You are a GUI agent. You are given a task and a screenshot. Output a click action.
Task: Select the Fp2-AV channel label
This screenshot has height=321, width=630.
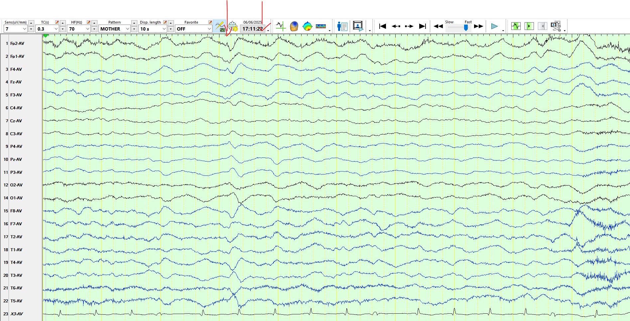click(17, 44)
